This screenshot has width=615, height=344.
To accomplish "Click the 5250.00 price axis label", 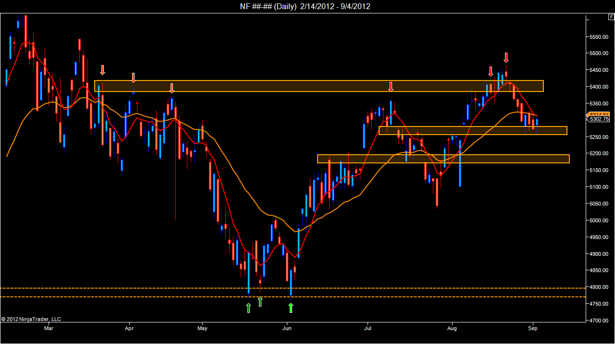I will (x=599, y=137).
